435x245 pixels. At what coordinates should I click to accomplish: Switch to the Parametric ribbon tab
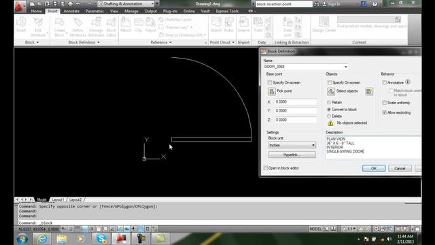click(94, 11)
